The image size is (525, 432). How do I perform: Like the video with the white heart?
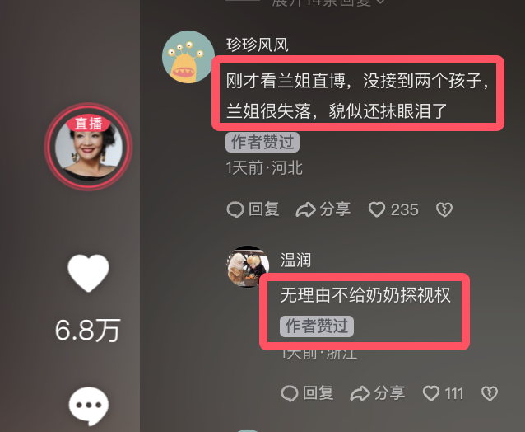pos(88,273)
